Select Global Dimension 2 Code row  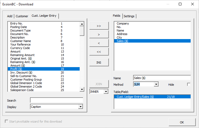click(43, 87)
